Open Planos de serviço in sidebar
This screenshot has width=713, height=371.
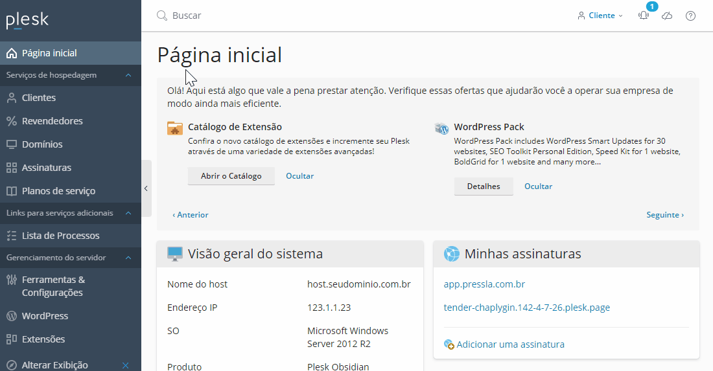pos(71,191)
